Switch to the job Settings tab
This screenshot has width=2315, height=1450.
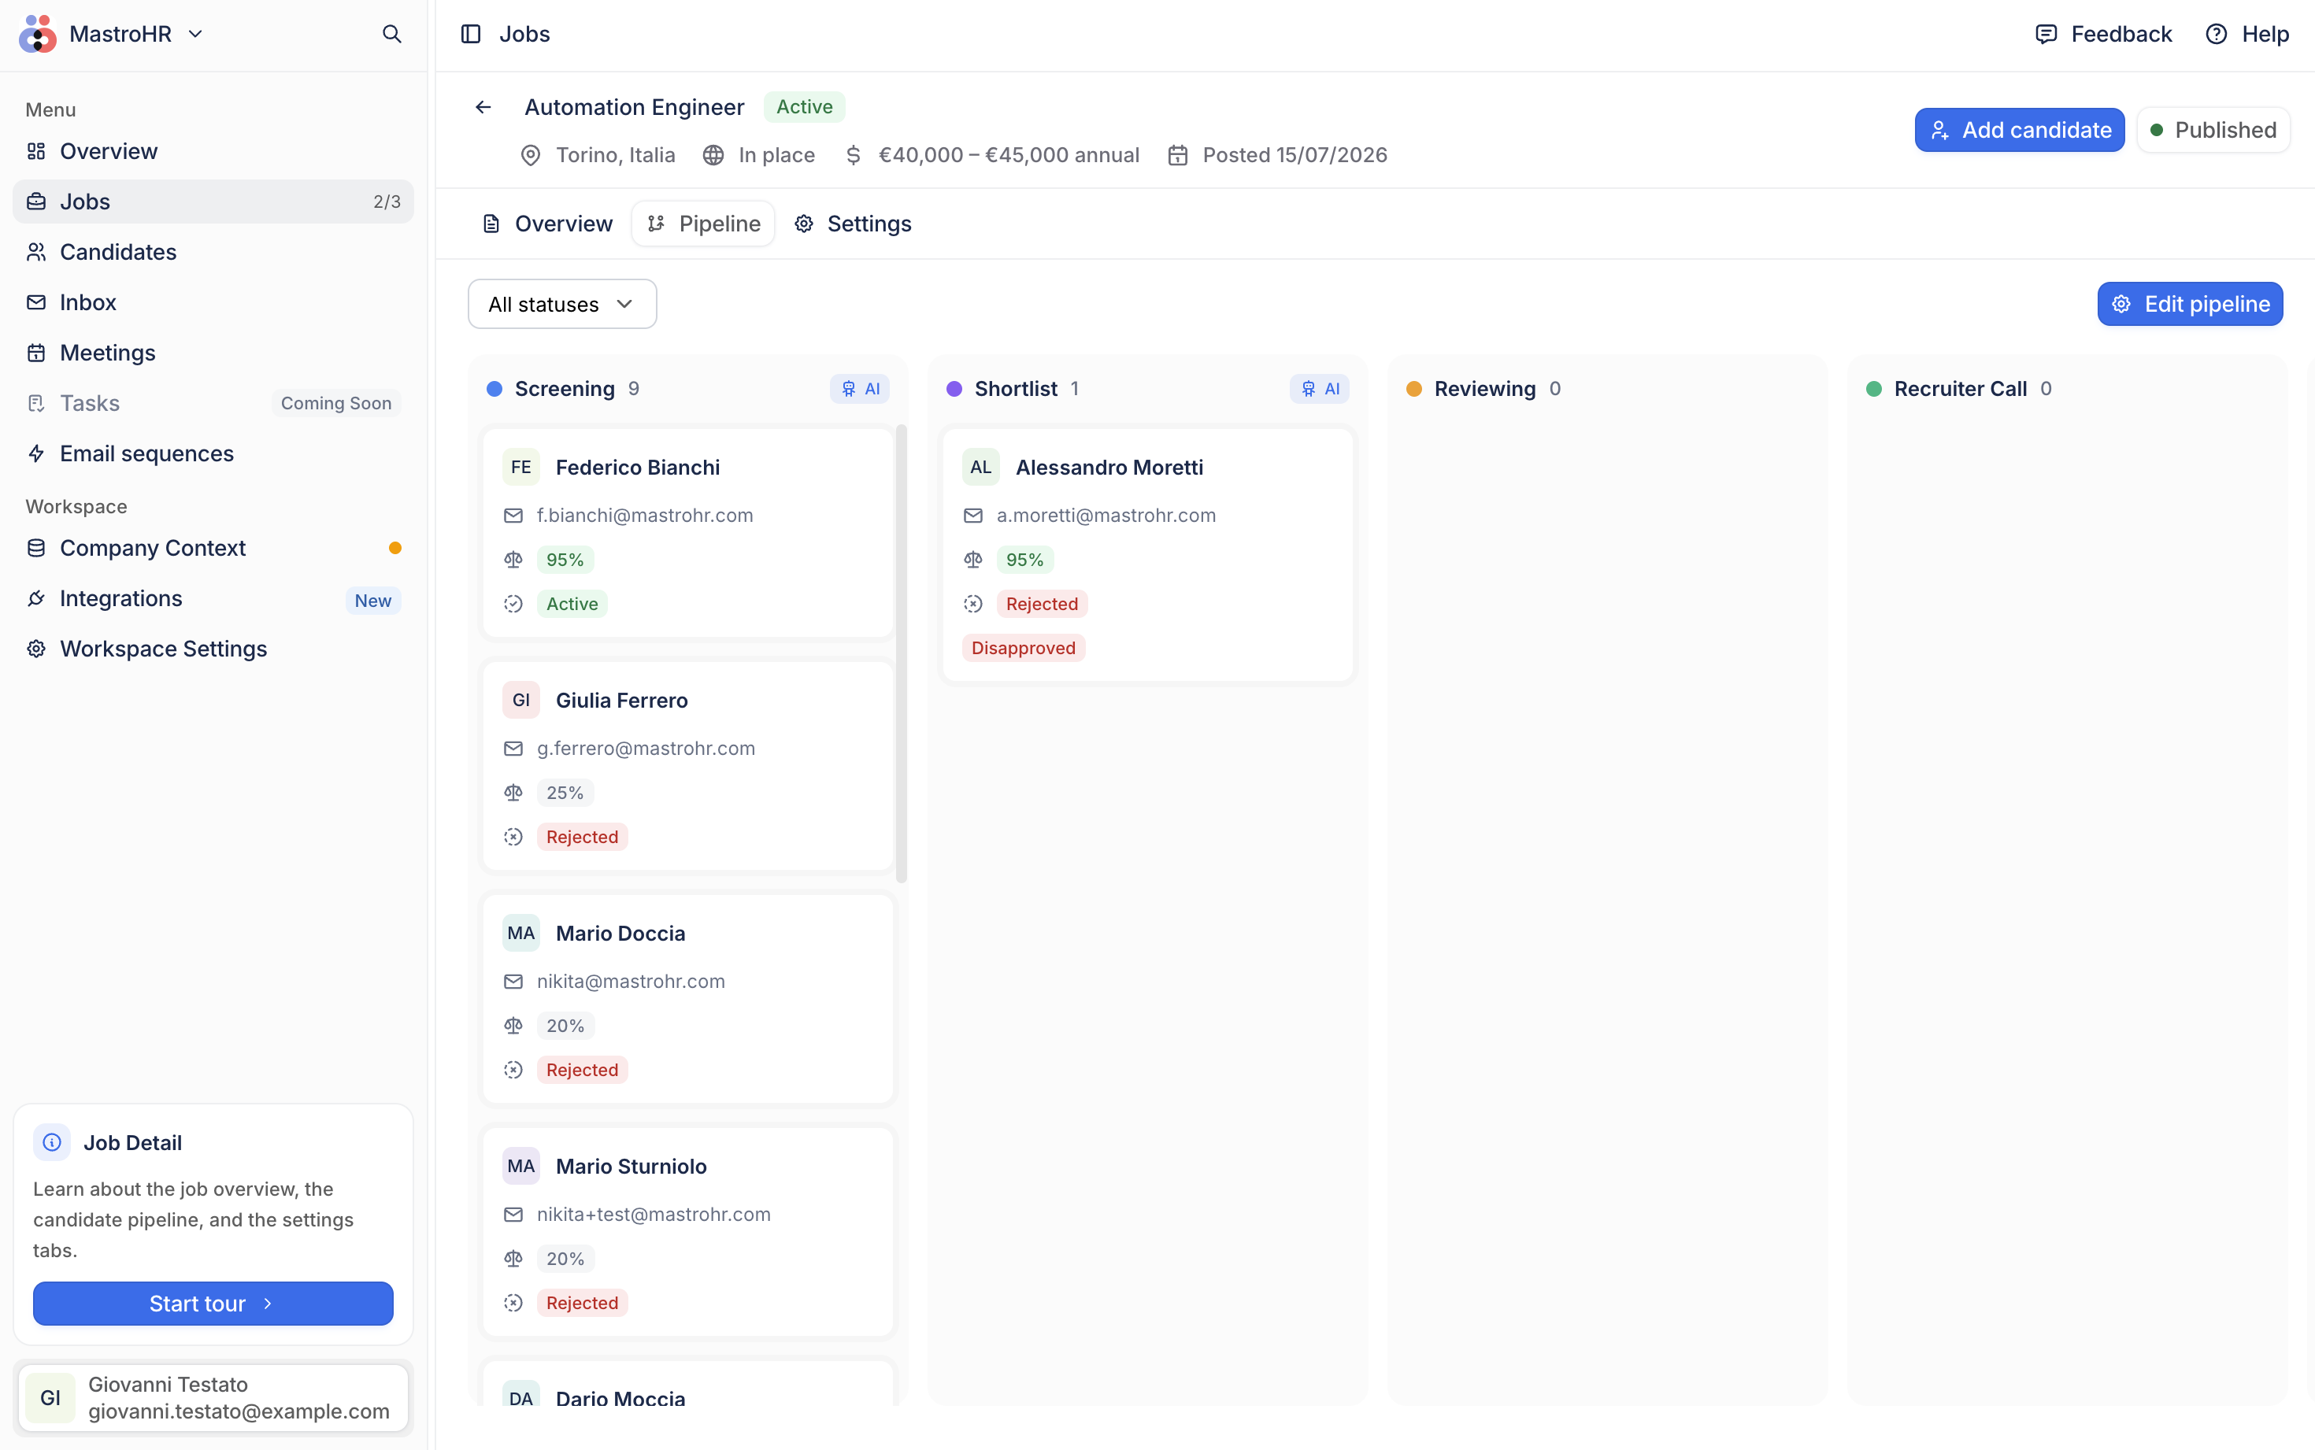(853, 224)
